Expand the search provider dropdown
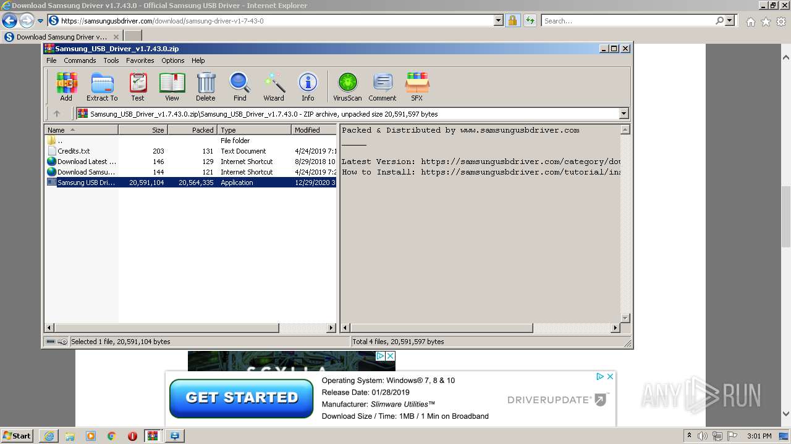The image size is (791, 444). pyautogui.click(x=730, y=21)
